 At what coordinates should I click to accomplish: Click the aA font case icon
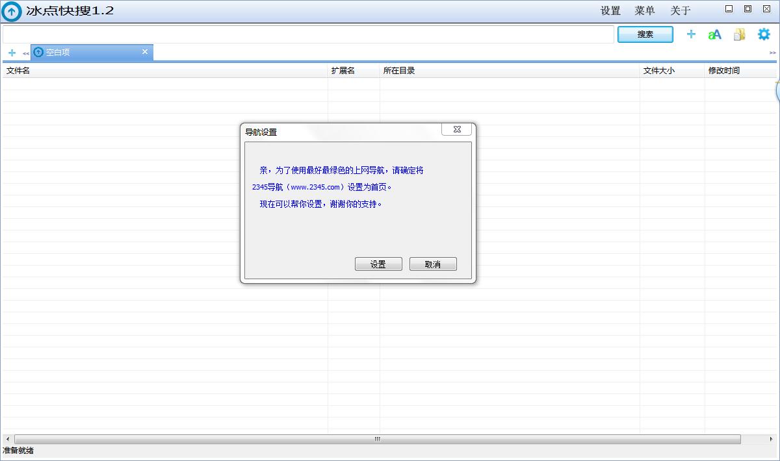pos(715,34)
